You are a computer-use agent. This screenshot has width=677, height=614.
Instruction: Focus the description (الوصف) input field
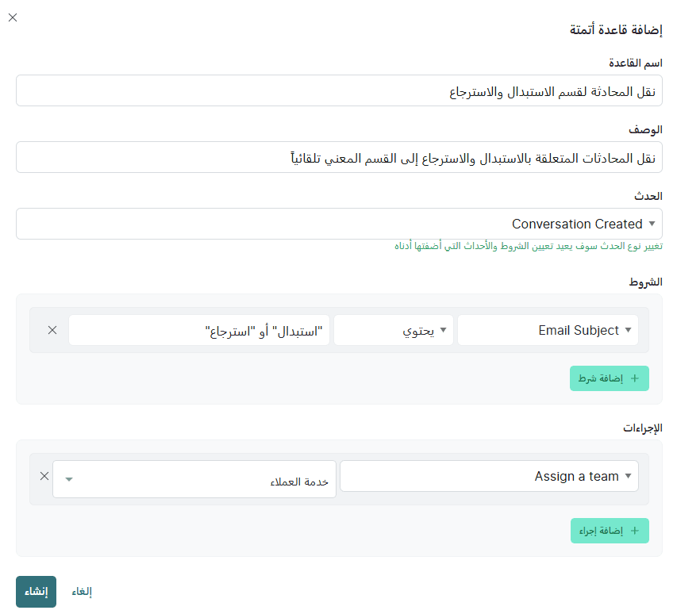339,157
